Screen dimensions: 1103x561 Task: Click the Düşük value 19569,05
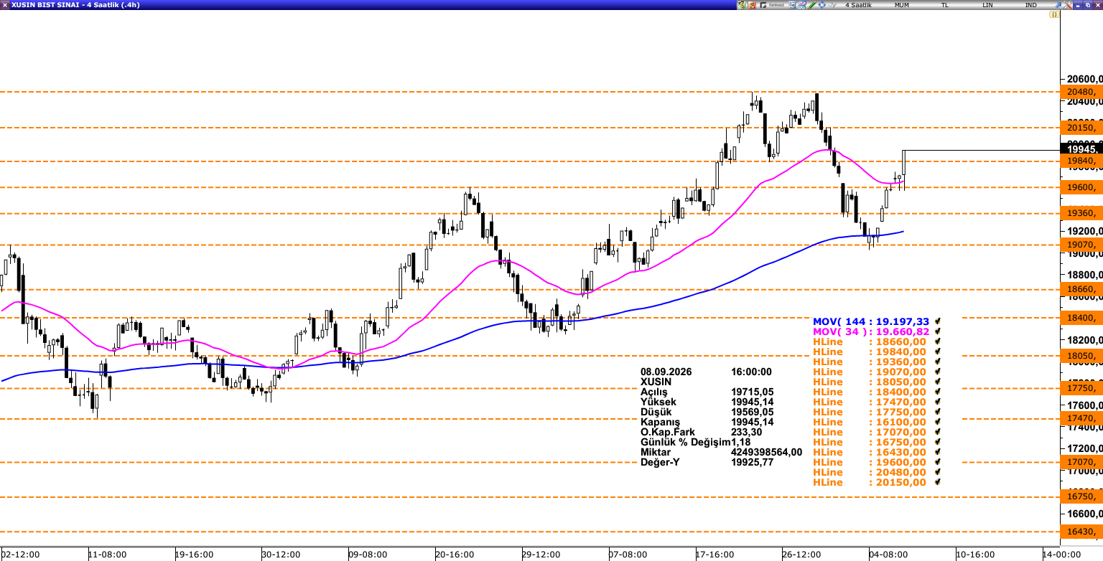(x=753, y=412)
